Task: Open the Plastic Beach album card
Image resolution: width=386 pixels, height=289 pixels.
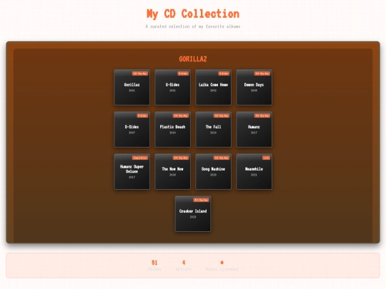Action: [172, 129]
